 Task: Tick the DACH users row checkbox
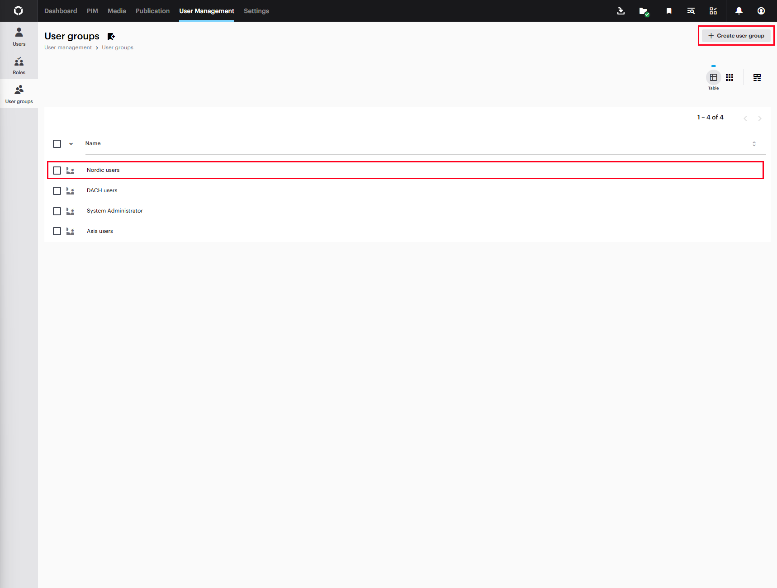57,191
